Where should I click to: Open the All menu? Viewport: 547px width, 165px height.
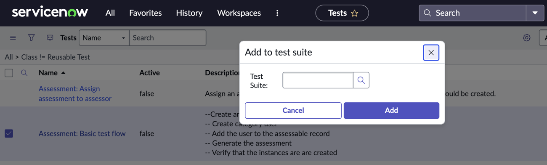click(110, 13)
